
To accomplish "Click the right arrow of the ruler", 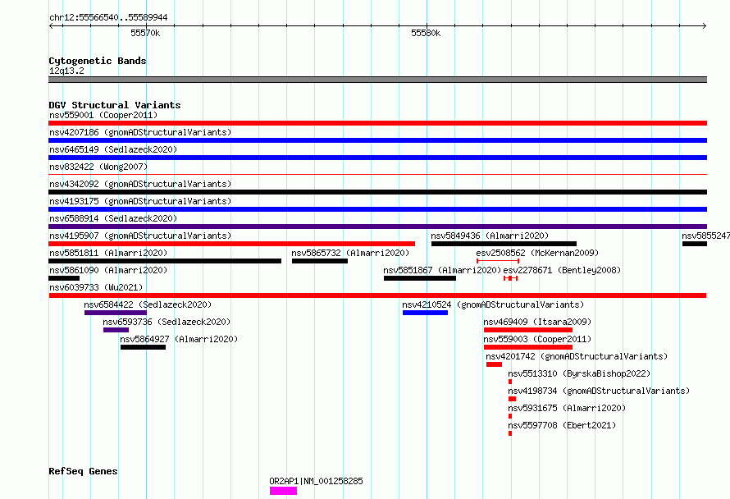I will click(705, 25).
